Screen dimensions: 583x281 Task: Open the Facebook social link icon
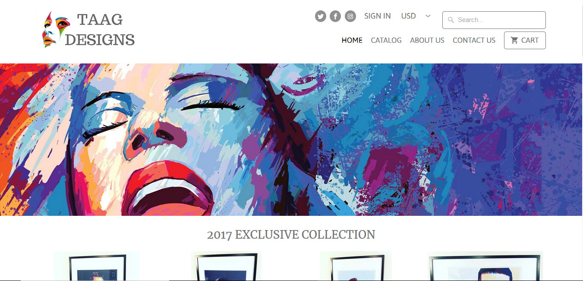pyautogui.click(x=335, y=16)
